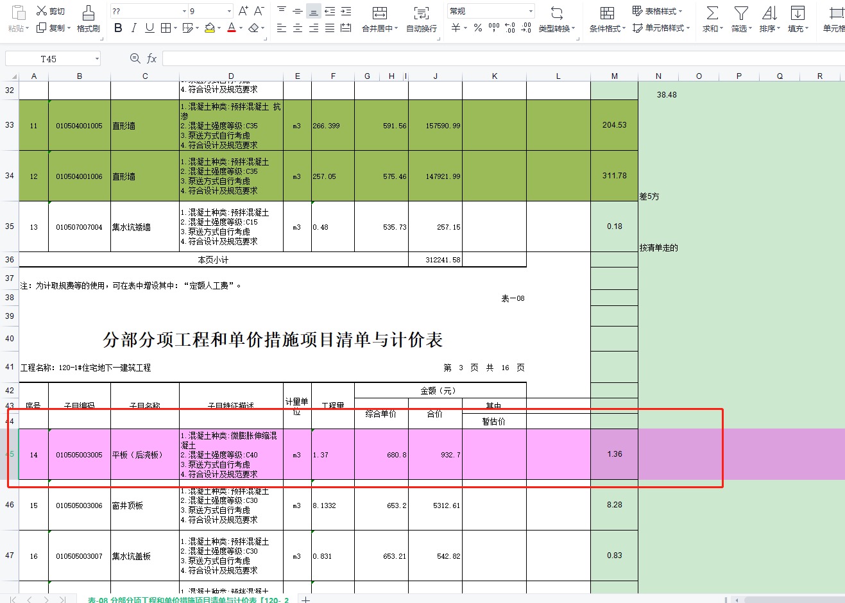
Task: Click the currency ¥ format icon
Action: tap(456, 28)
